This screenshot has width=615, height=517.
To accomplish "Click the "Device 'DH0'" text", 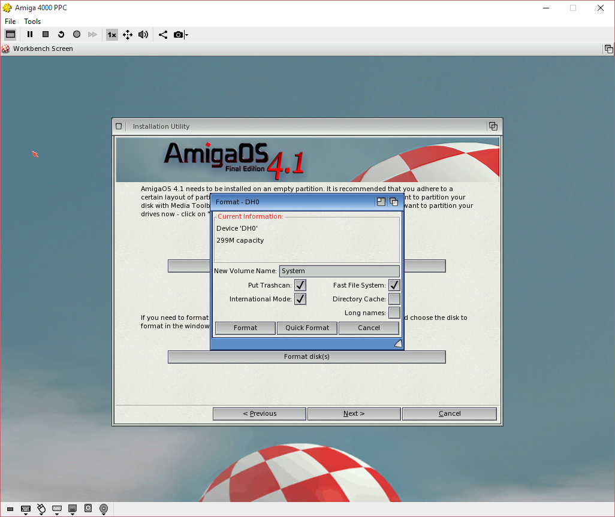I will [x=237, y=228].
